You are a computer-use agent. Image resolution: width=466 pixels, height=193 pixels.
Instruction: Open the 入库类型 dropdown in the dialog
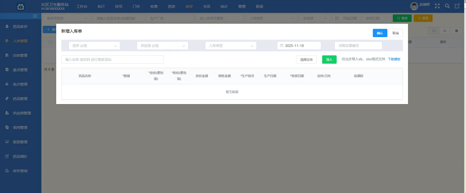[x=230, y=45]
